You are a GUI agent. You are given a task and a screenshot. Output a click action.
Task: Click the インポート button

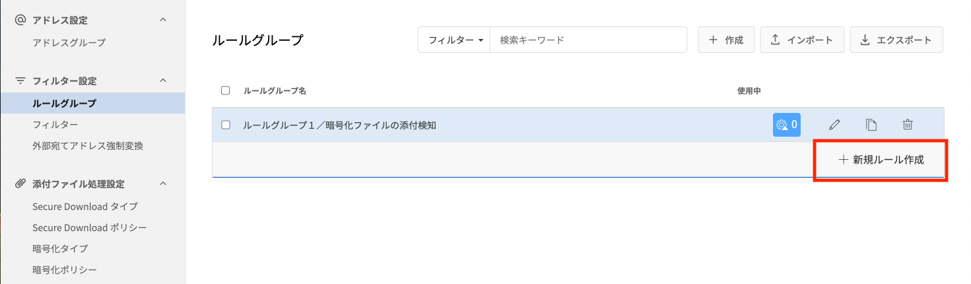(x=801, y=40)
